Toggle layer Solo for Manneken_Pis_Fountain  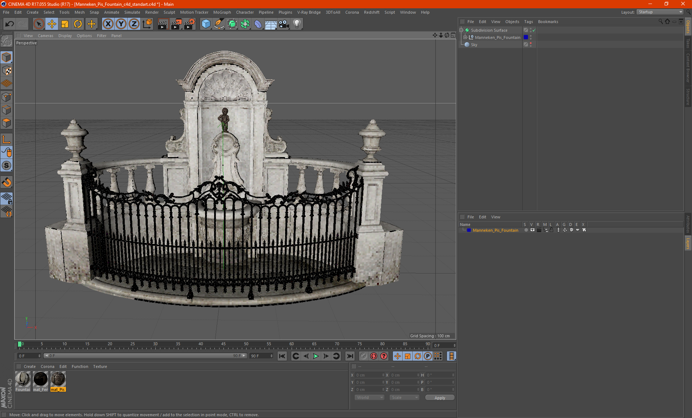[526, 230]
